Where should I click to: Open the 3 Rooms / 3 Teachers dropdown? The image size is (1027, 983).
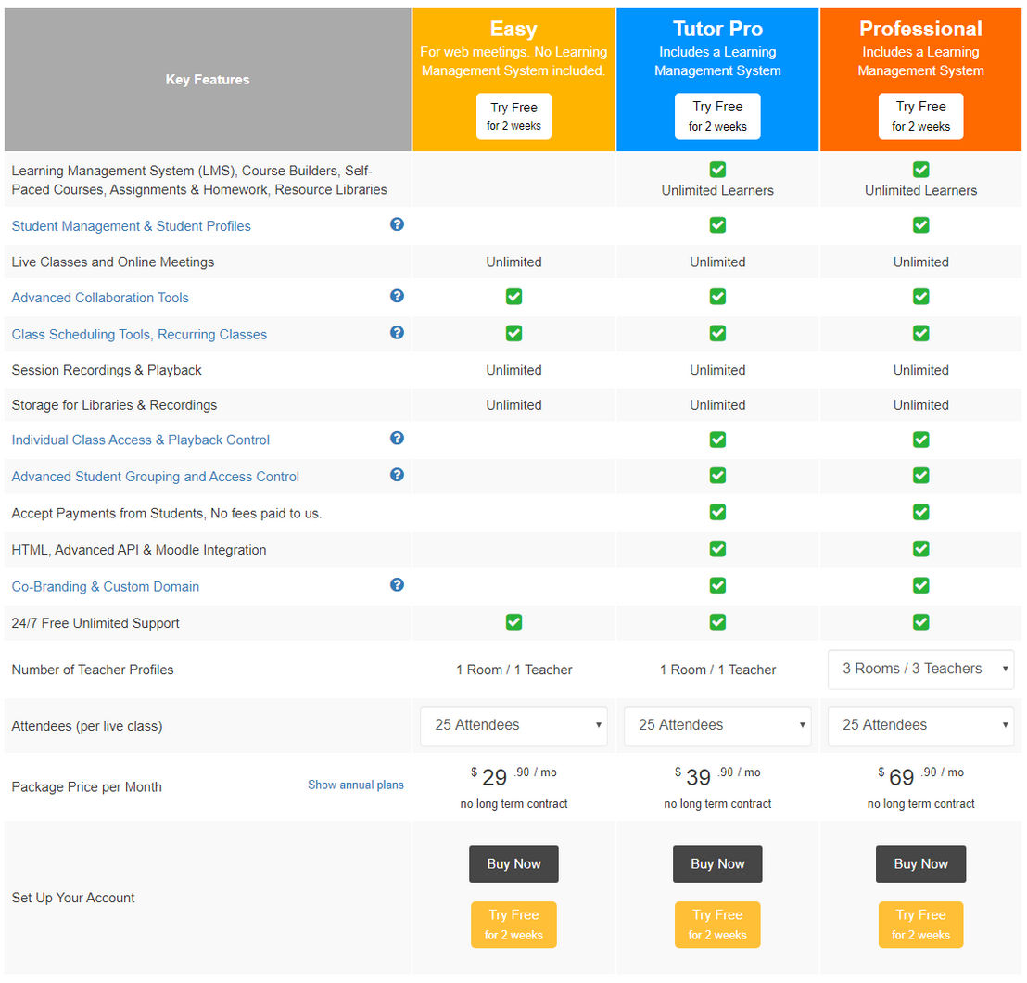(x=921, y=670)
